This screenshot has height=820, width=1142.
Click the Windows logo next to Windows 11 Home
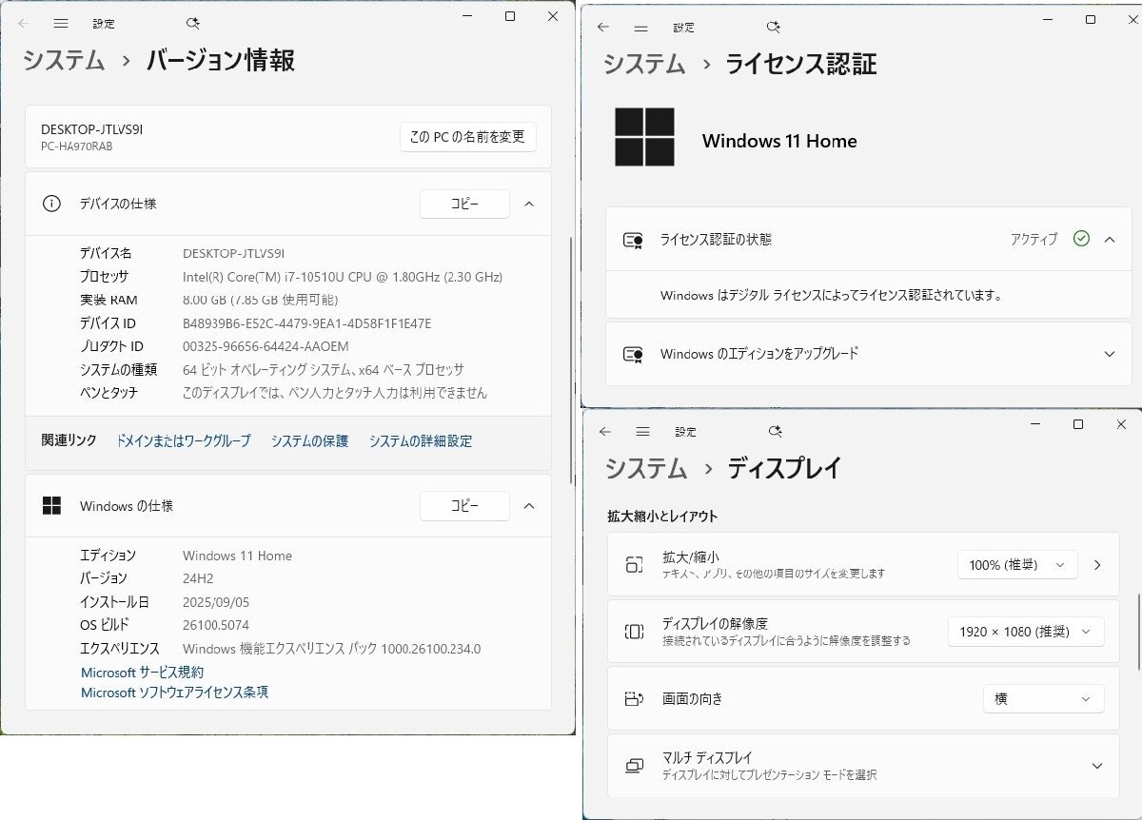646,139
